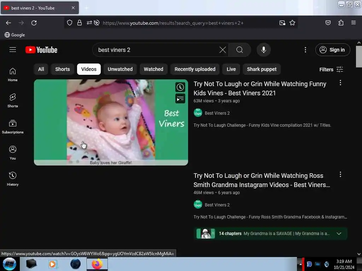Open History in the sidebar
Screen dimensions: 362x271
click(13, 179)
